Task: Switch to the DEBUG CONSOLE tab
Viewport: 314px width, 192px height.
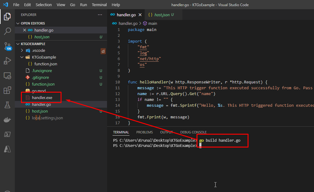Action: 193,132
